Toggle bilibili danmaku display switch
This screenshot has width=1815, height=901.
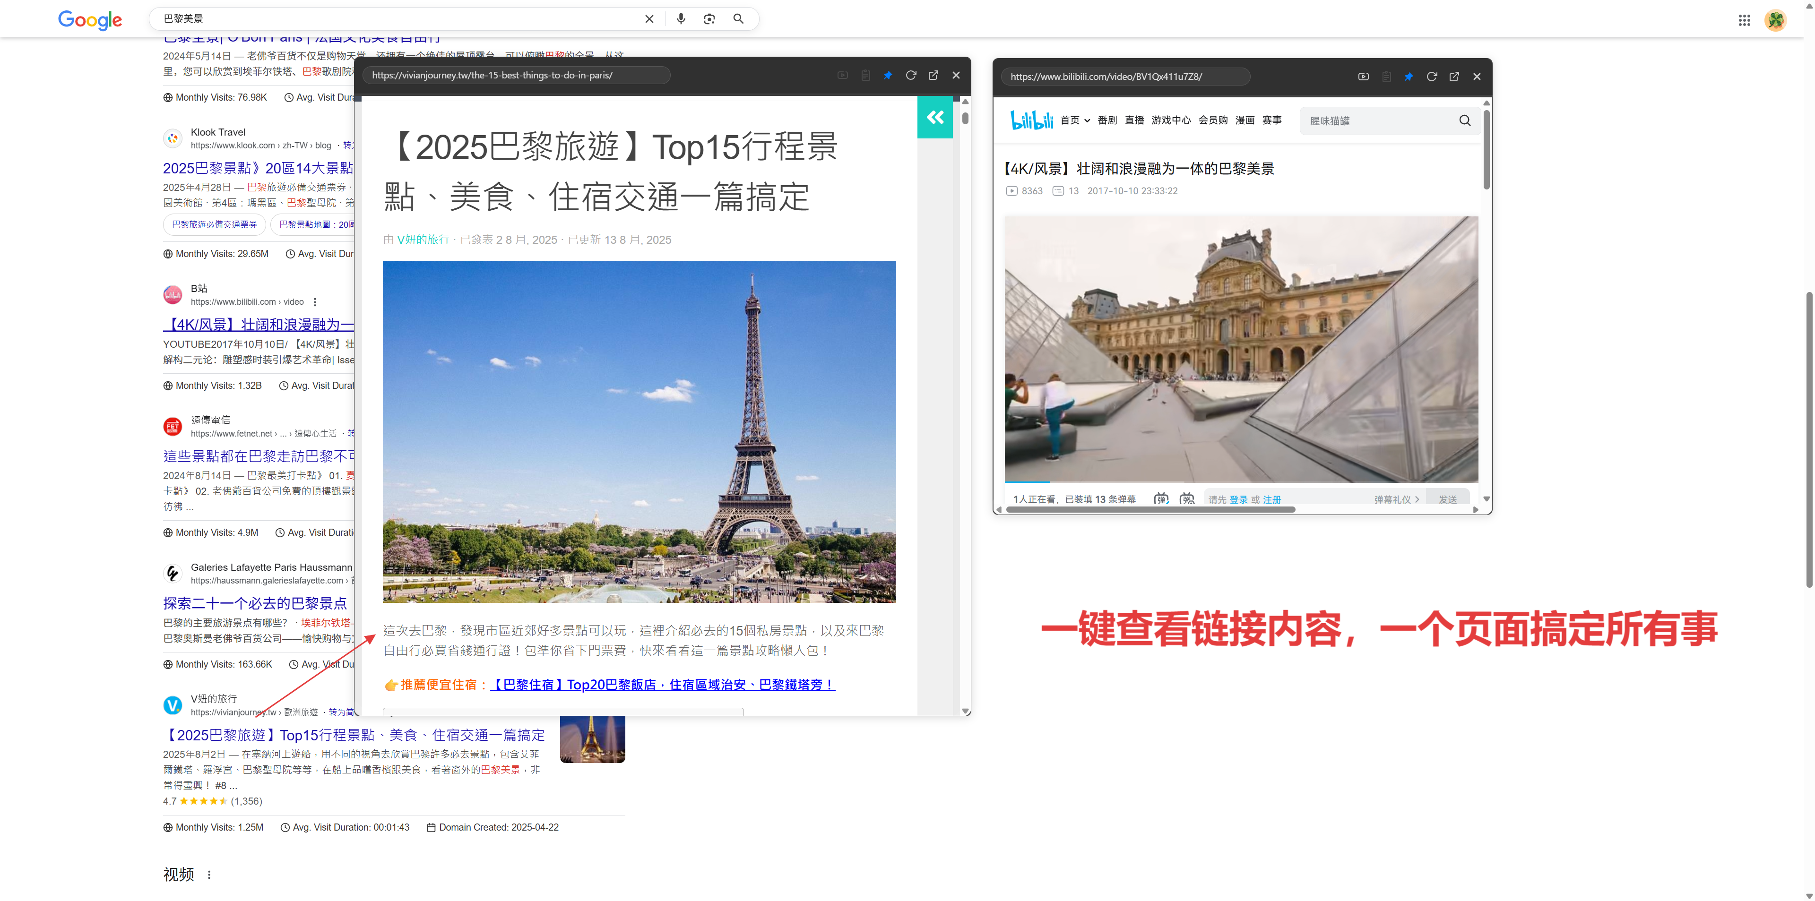1161,499
